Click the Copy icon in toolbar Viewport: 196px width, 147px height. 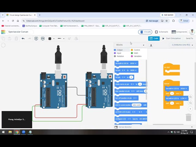coord(3,39)
